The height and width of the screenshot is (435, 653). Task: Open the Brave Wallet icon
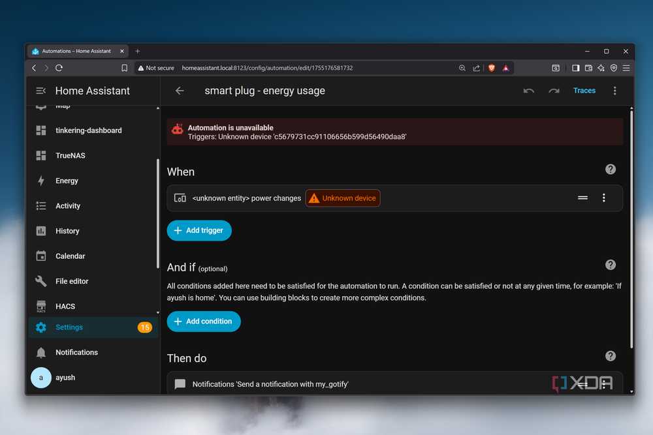588,68
